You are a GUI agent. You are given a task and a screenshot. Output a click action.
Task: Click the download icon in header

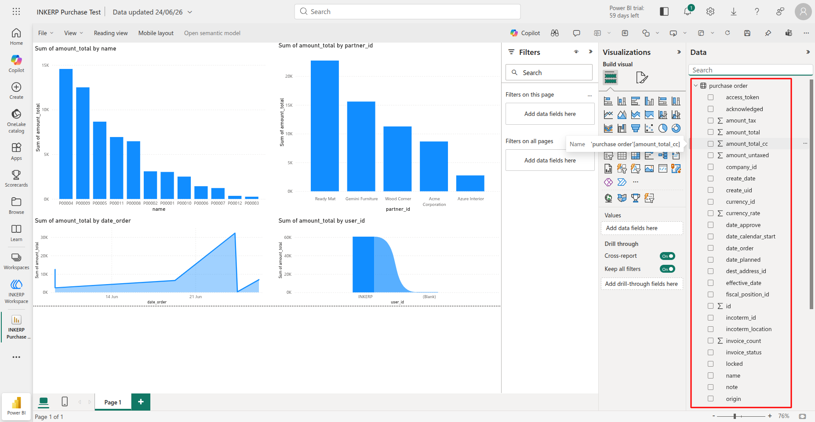734,11
